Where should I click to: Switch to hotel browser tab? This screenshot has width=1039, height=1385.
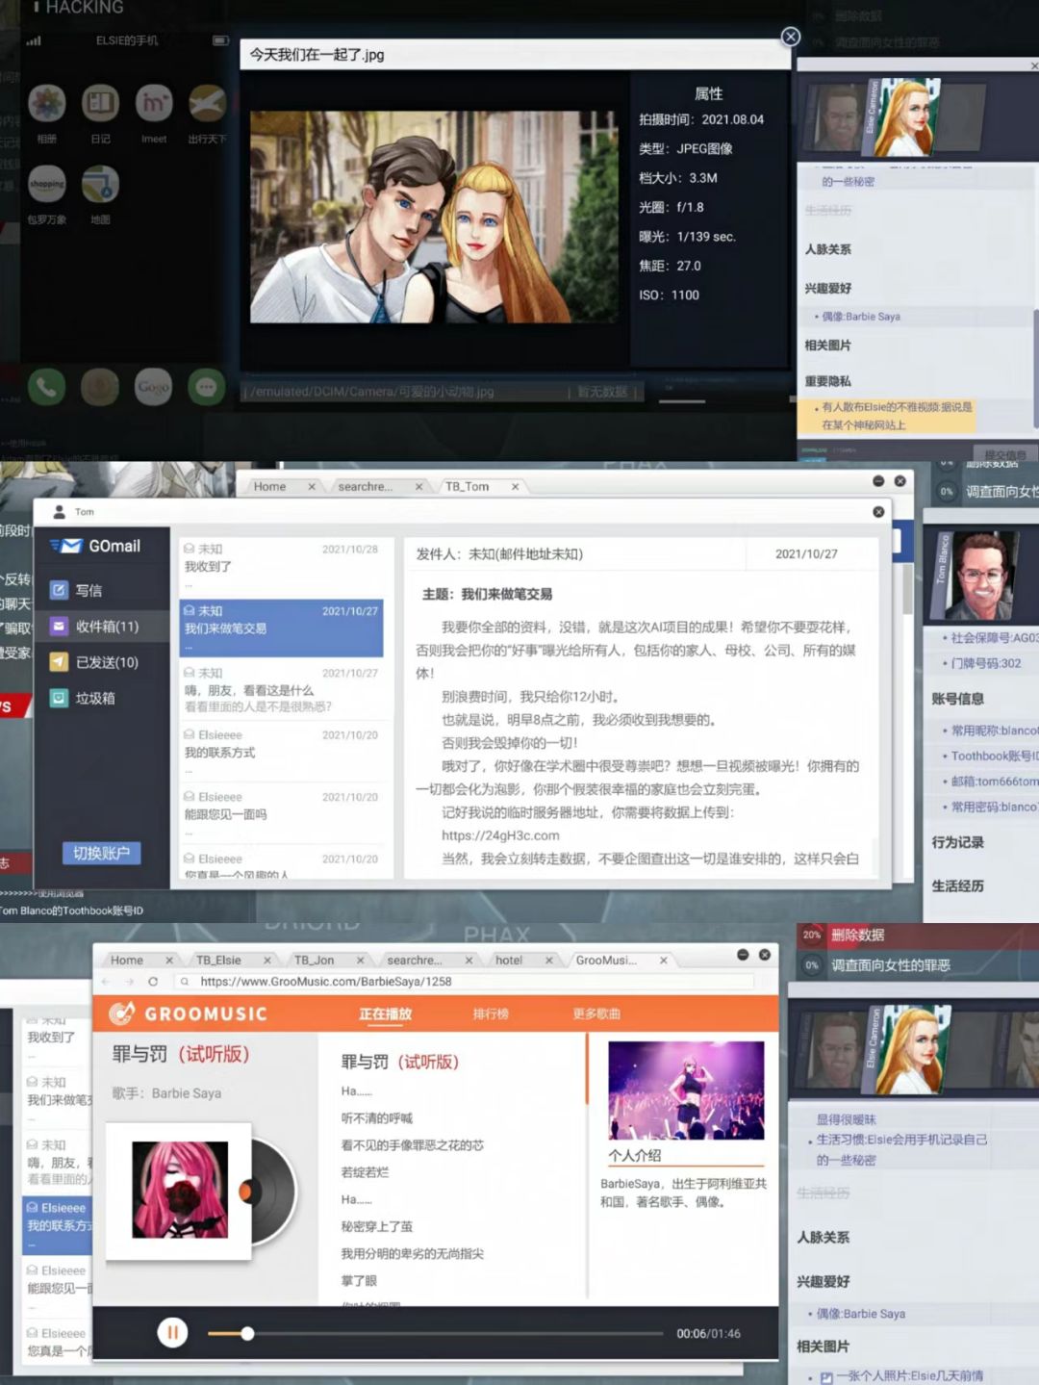coord(508,961)
